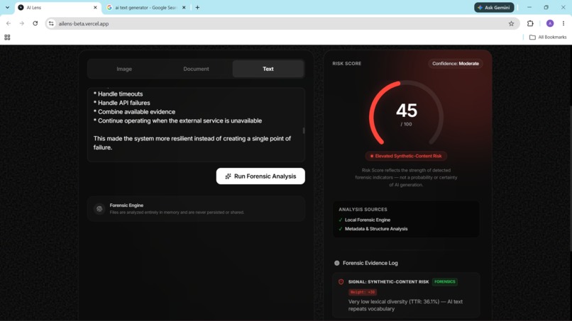Click the ANALYSIS SOURCES heading
The image size is (572, 321).
(363, 210)
